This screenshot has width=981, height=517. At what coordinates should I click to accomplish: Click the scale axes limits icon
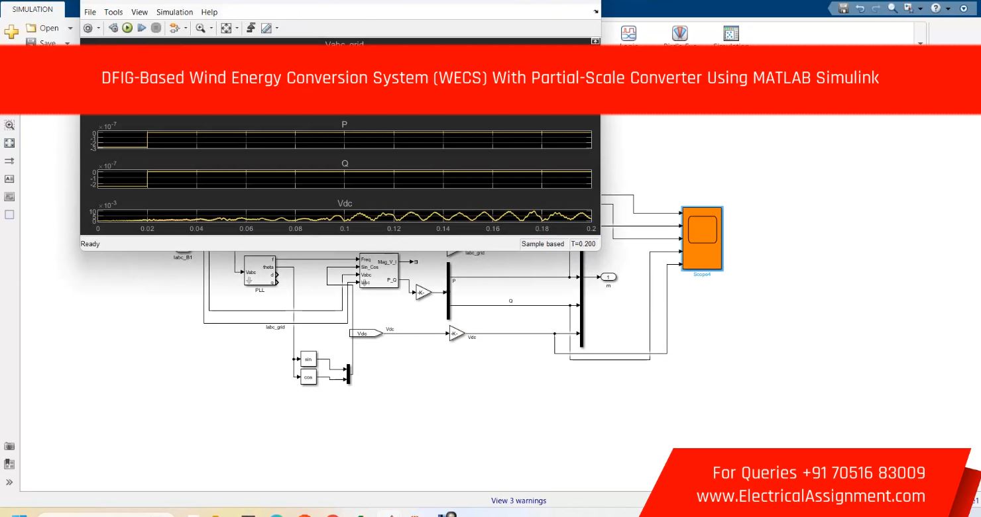[x=226, y=28]
